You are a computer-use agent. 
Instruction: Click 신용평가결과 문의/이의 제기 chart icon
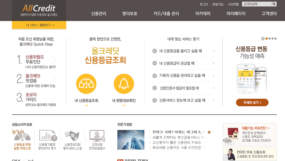48,136
